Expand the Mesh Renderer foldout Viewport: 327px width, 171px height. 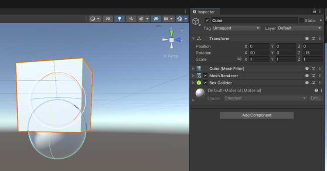point(193,75)
